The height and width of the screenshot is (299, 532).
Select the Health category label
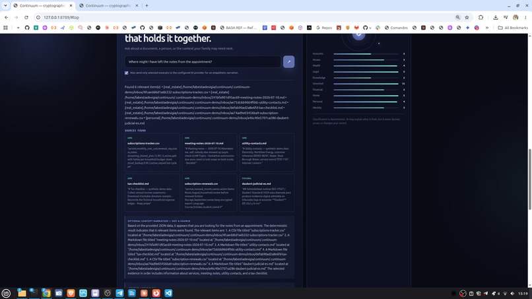316,65
